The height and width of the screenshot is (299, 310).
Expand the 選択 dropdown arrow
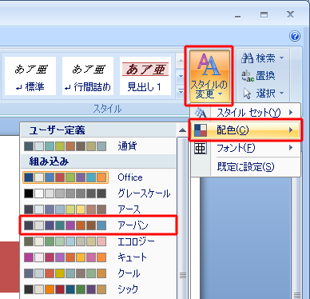282,94
